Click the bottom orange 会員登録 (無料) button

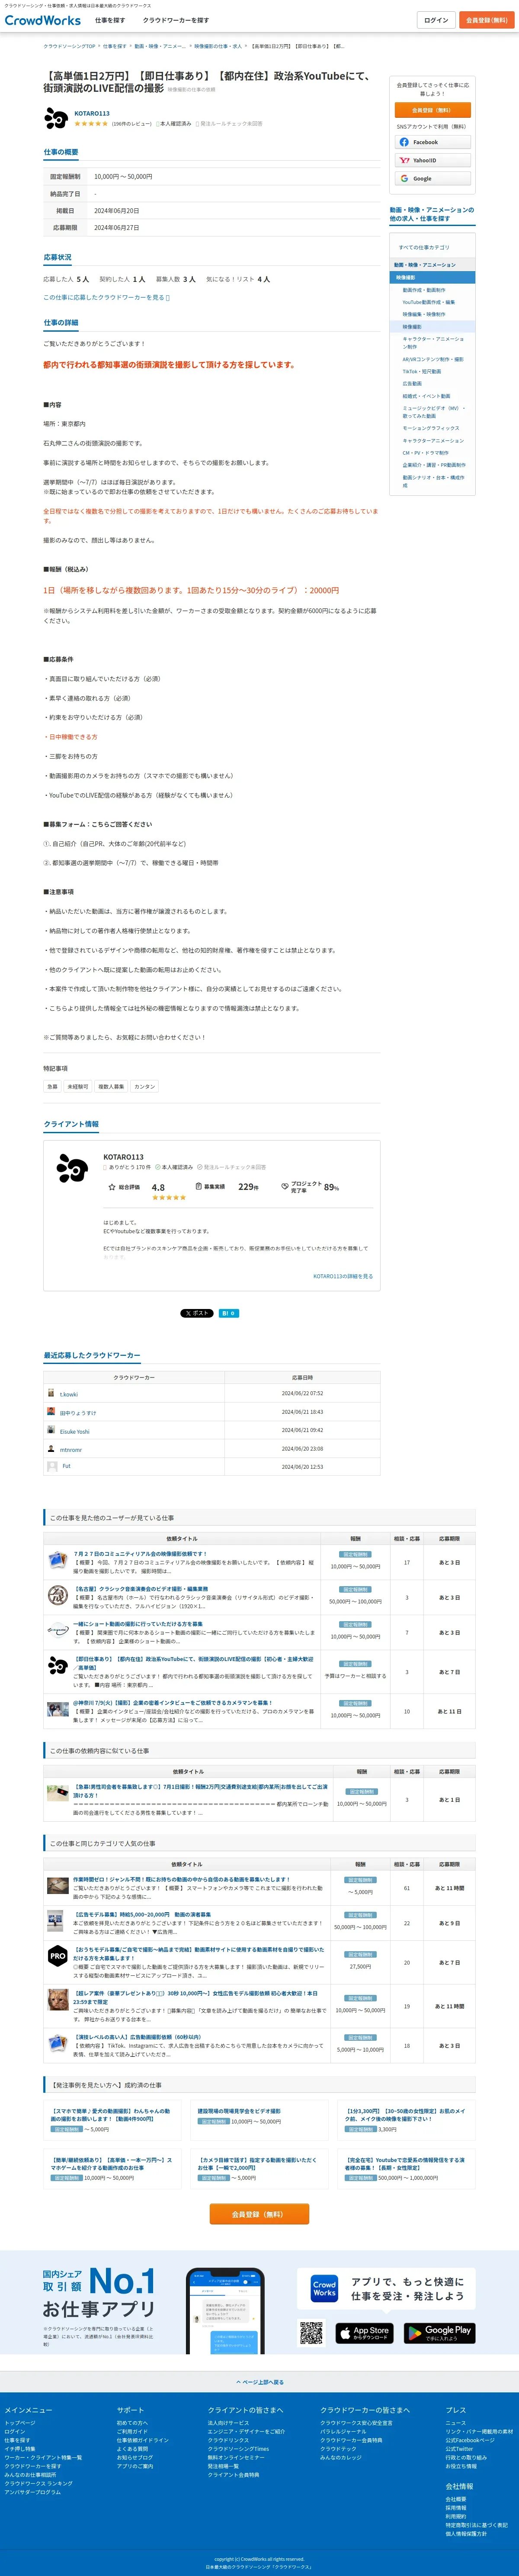click(259, 2214)
